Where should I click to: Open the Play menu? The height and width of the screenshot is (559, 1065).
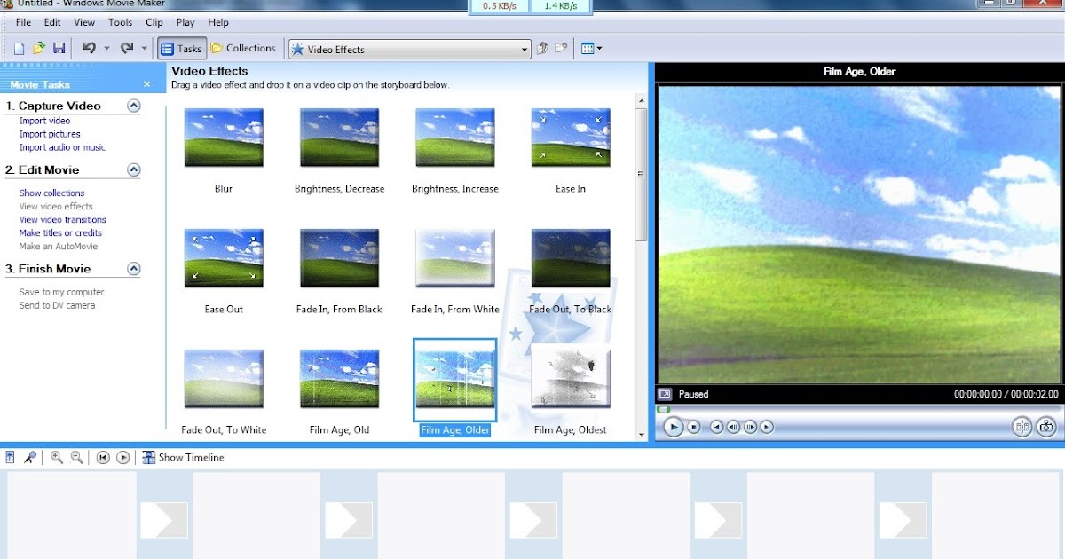(x=185, y=22)
